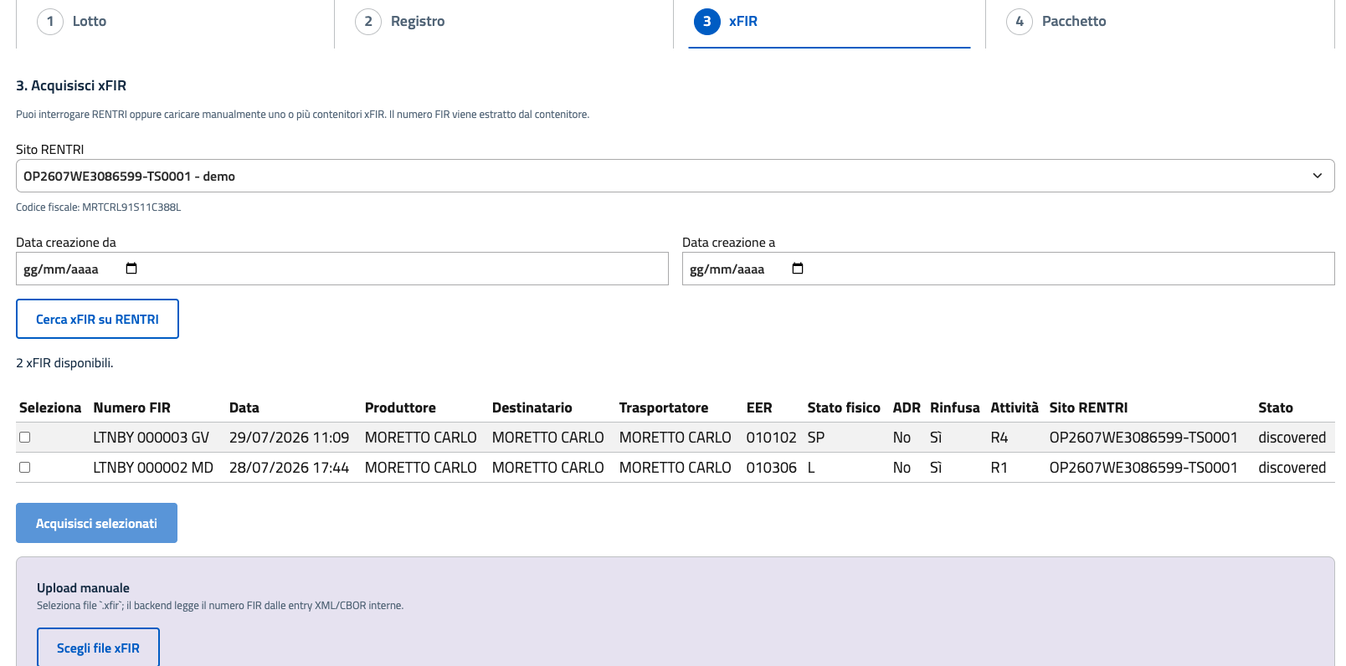Click the Sito RENTRI chevron arrow
Viewport: 1346px width, 666px height.
click(1317, 176)
